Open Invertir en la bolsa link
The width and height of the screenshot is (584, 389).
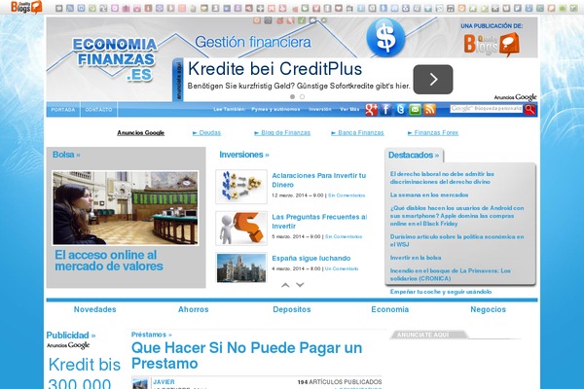[x=416, y=258]
